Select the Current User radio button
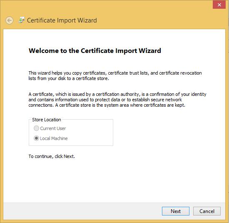 36,128
